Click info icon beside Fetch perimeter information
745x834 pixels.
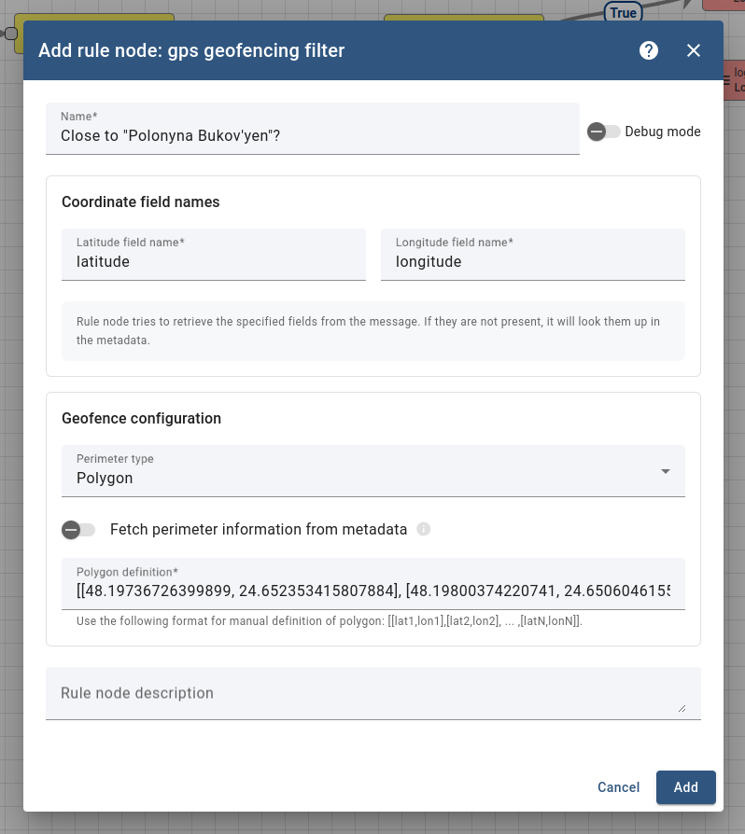tap(424, 530)
